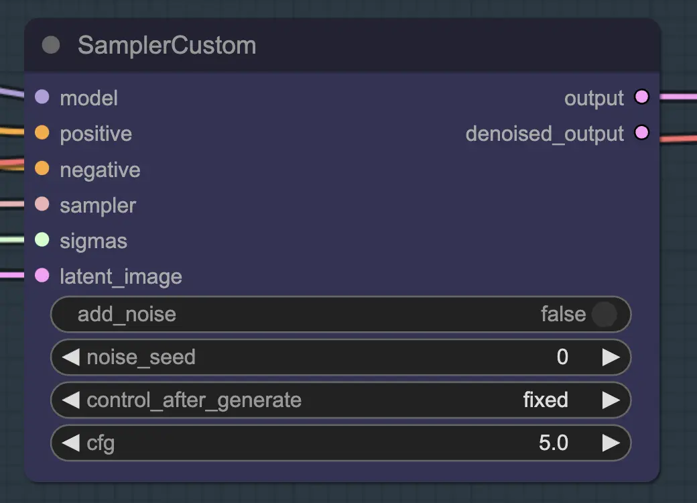Increase cfg with the right arrow
The width and height of the screenshot is (697, 503).
(x=611, y=443)
